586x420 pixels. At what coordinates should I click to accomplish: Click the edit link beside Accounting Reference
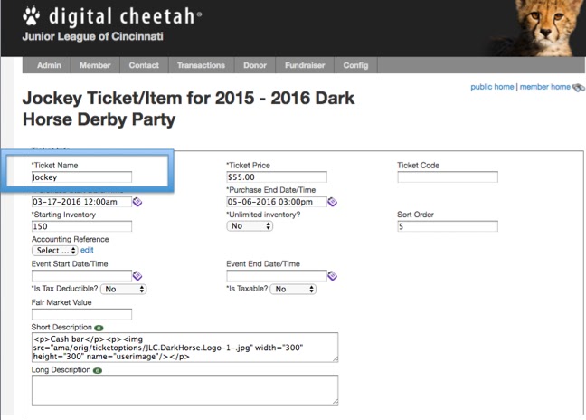87,250
